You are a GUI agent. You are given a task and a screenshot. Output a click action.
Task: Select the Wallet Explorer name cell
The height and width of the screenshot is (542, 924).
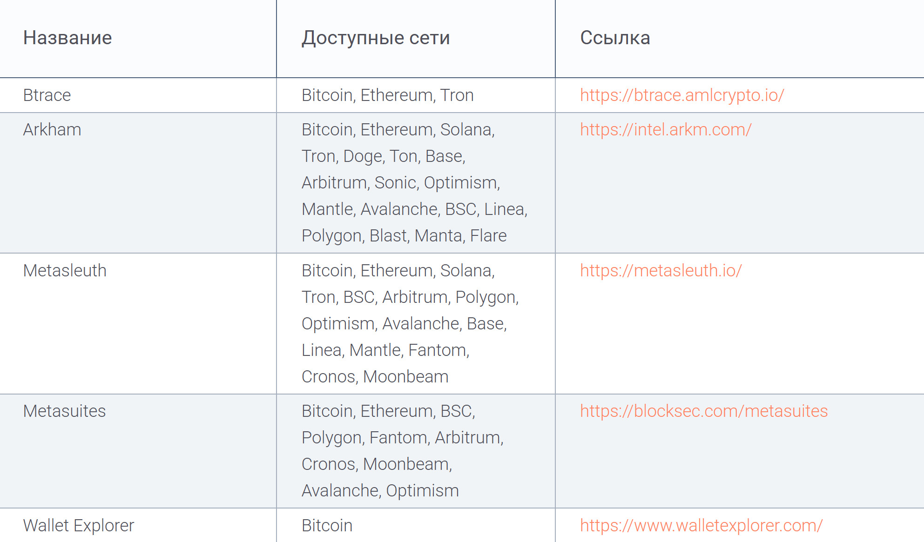pyautogui.click(x=78, y=526)
